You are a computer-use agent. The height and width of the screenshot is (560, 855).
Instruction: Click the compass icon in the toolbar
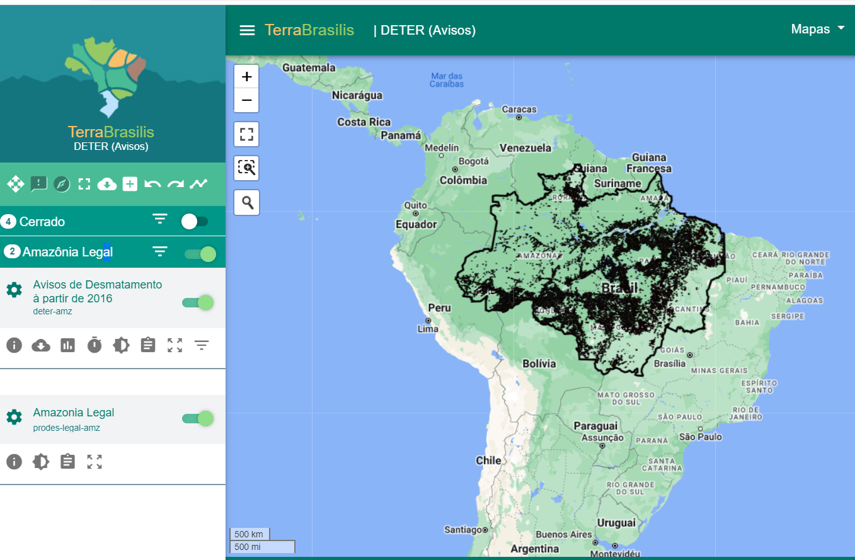coord(62,184)
